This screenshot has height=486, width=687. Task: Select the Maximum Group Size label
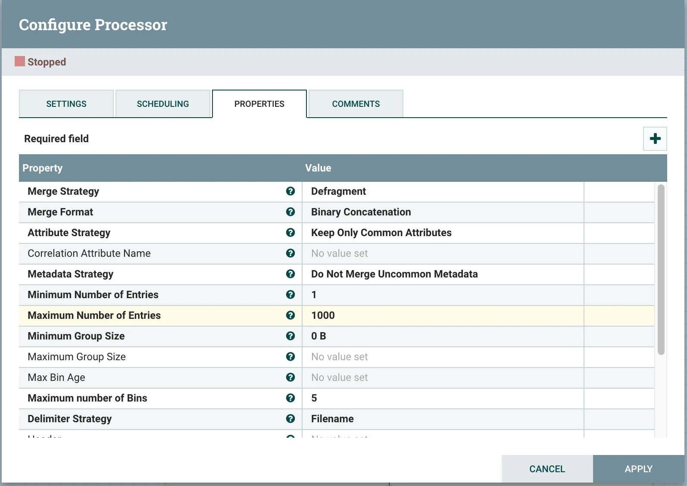pyautogui.click(x=77, y=357)
